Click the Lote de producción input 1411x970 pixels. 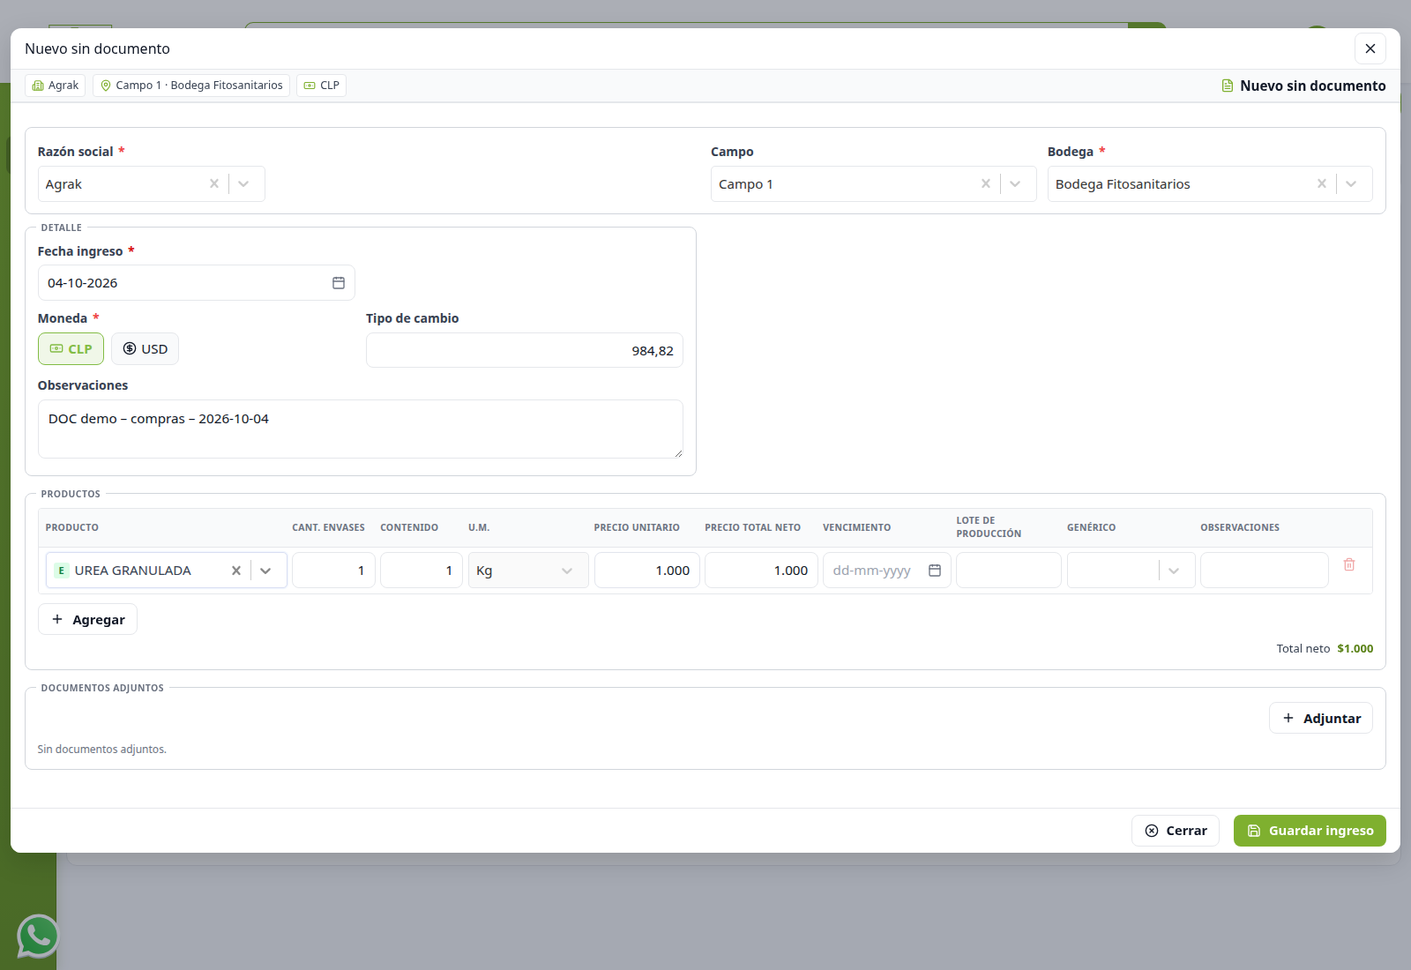point(1009,571)
